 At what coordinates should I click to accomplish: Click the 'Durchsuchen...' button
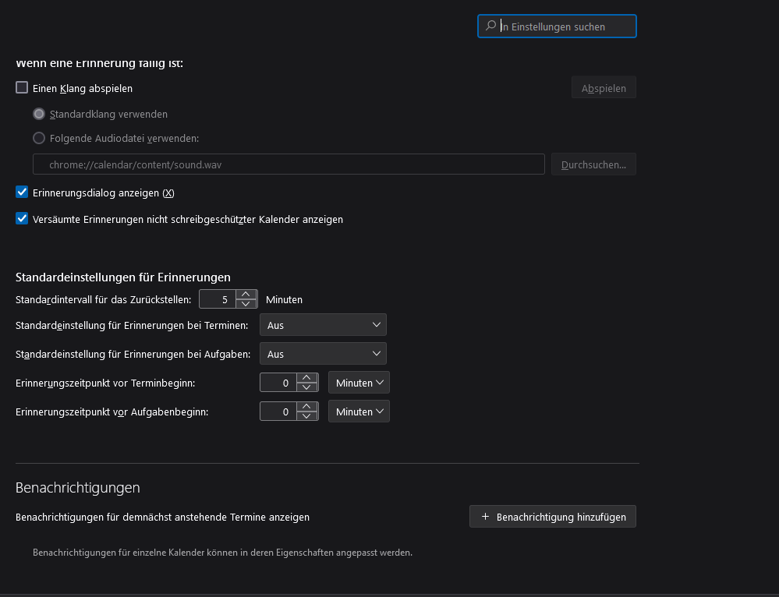[x=593, y=164]
